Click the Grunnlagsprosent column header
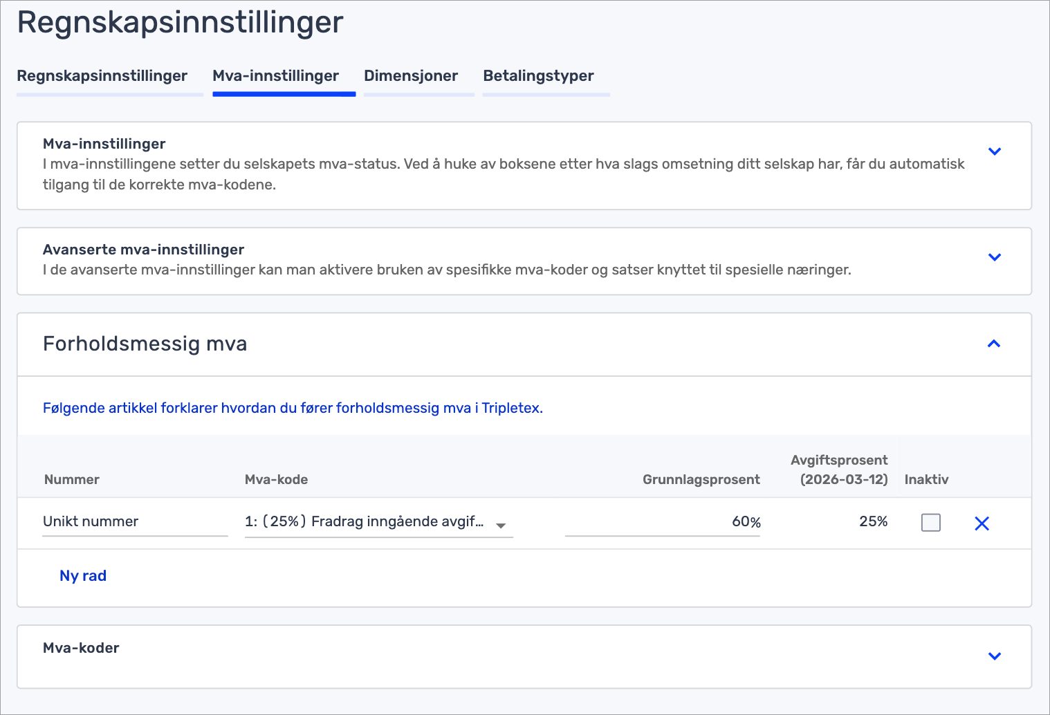 [701, 480]
